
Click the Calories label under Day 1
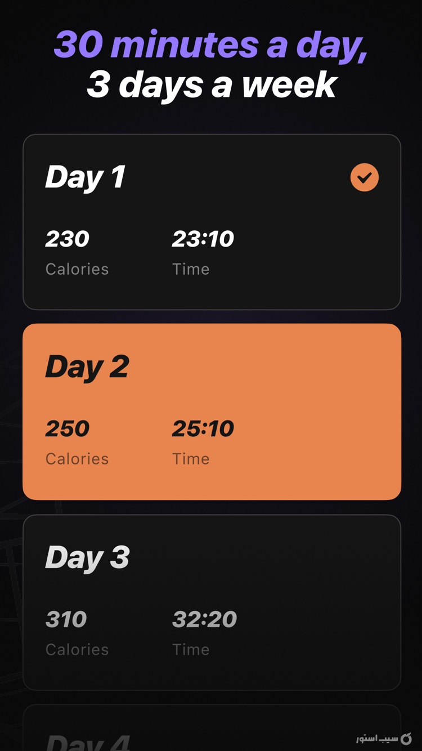pos(77,269)
